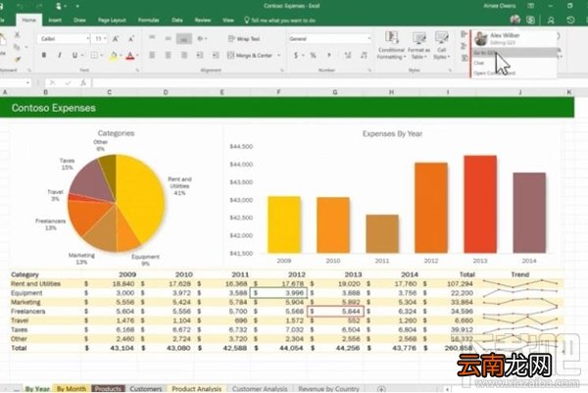Click the formula bar Cancel X icon
The image size is (588, 393).
[x=53, y=83]
